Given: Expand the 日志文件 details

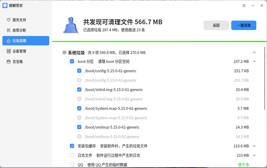Looking at the screenshot, I should pyautogui.click(x=254, y=155).
